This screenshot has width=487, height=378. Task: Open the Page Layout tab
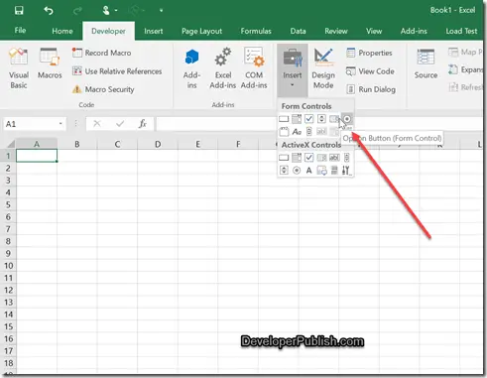(201, 31)
